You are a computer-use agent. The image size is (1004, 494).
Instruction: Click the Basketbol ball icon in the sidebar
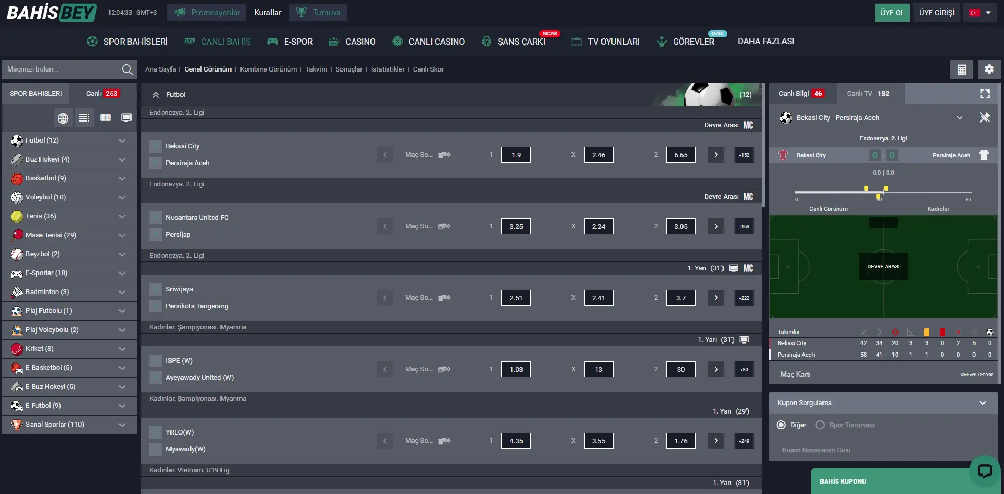click(17, 178)
